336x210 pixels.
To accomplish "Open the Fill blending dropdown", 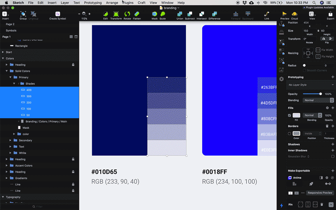I will (x=312, y=115).
